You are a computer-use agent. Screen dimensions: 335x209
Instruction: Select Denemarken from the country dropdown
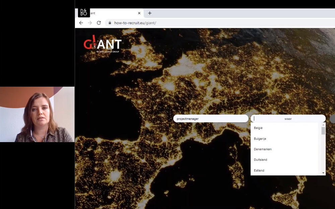point(263,149)
